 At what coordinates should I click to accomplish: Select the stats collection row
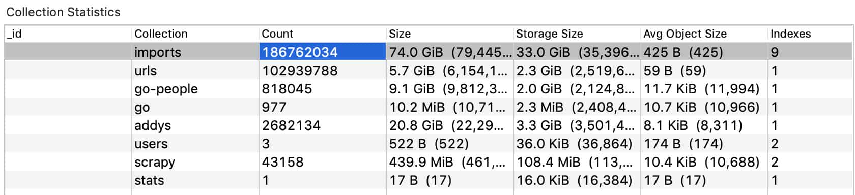[x=429, y=180]
